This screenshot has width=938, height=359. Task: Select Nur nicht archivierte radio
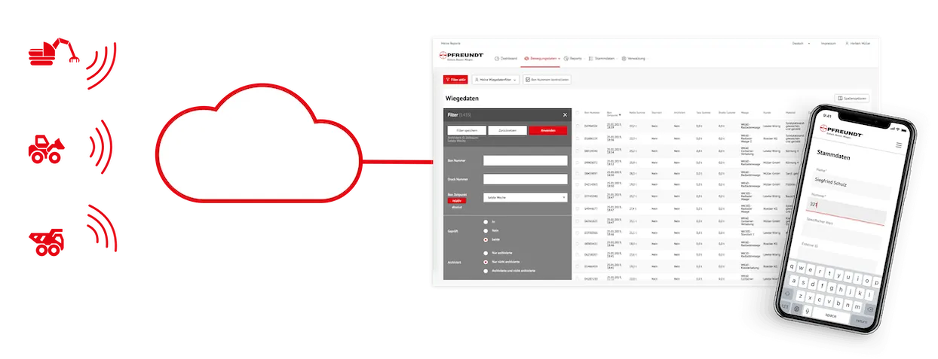tap(486, 261)
